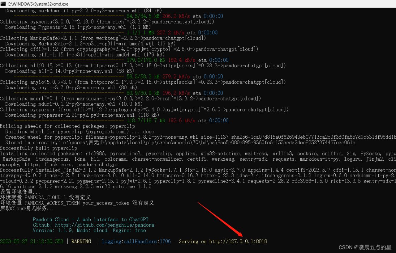Screen dimensions: 396x253
Task: Click the 58.3/58.3 kB download size
Action: [143, 77]
